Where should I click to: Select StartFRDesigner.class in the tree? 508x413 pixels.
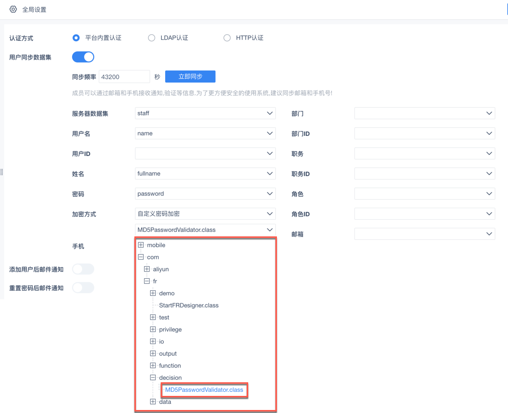pos(189,305)
